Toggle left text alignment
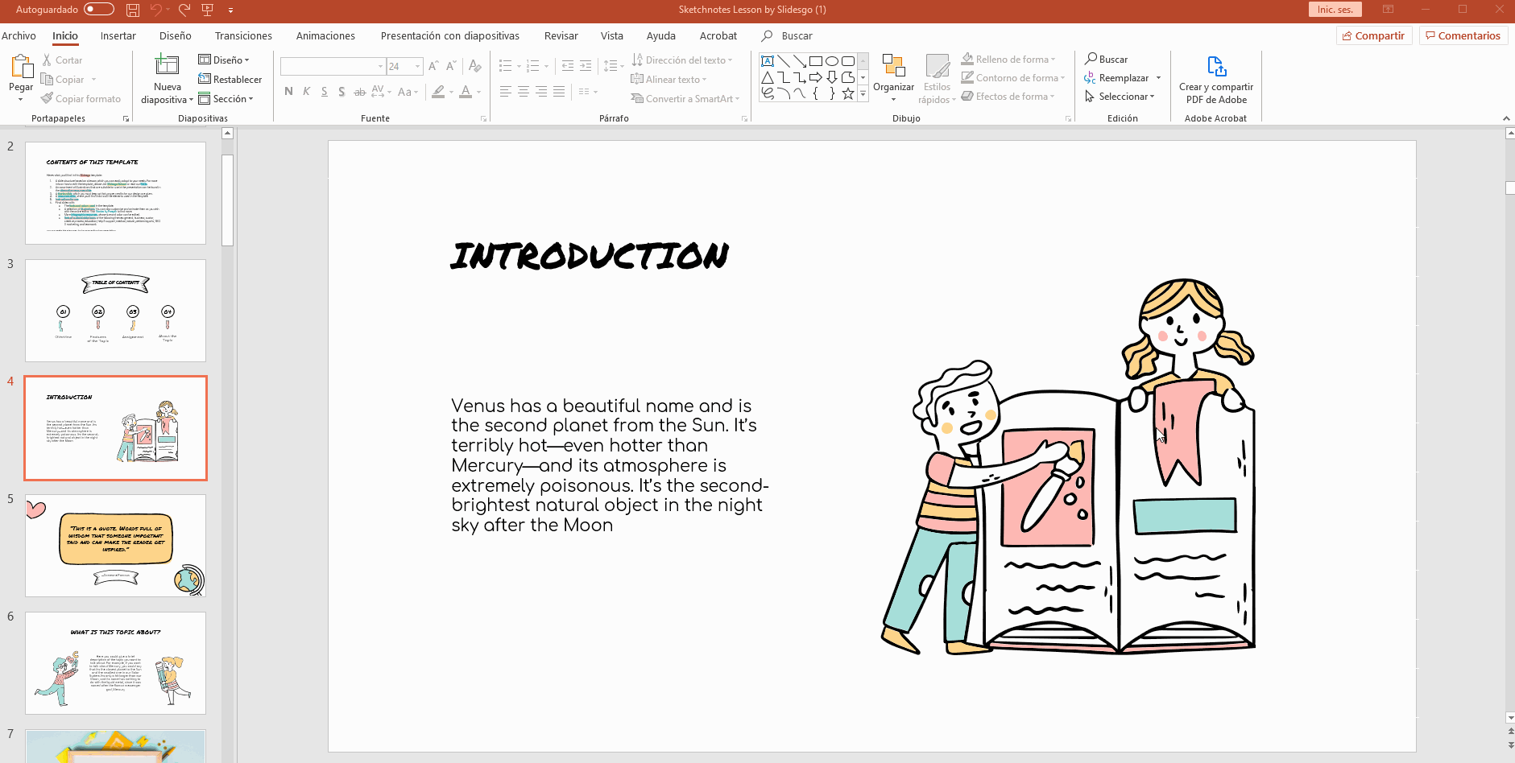The height and width of the screenshot is (763, 1515). pos(506,92)
